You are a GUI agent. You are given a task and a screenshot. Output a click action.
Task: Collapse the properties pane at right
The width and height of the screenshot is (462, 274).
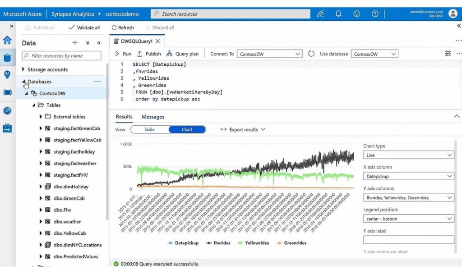click(459, 26)
